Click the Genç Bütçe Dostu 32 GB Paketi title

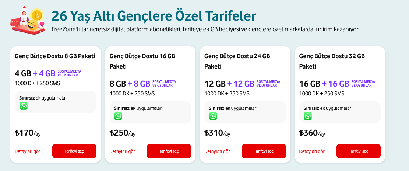click(x=332, y=61)
